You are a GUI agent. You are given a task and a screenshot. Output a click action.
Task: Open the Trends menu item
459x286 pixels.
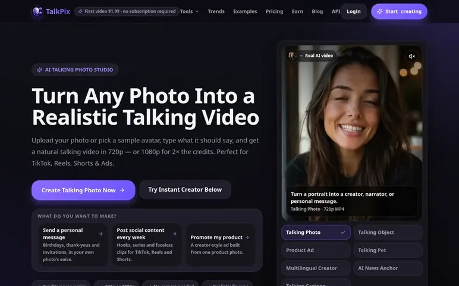click(x=216, y=11)
